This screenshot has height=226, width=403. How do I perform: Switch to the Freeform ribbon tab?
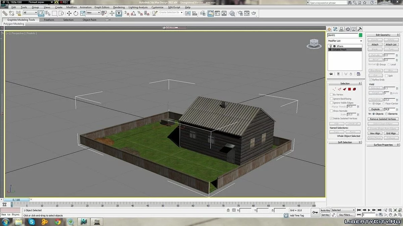[49, 20]
